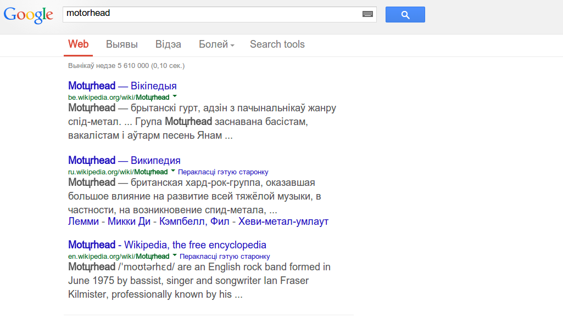Open Search tools options
The height and width of the screenshot is (318, 563).
pyautogui.click(x=277, y=44)
